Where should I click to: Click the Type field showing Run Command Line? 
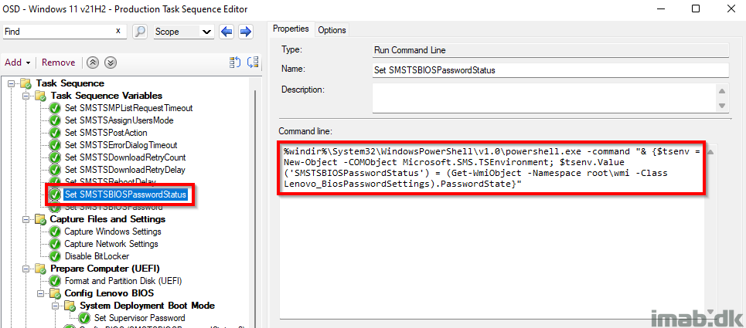click(x=550, y=50)
